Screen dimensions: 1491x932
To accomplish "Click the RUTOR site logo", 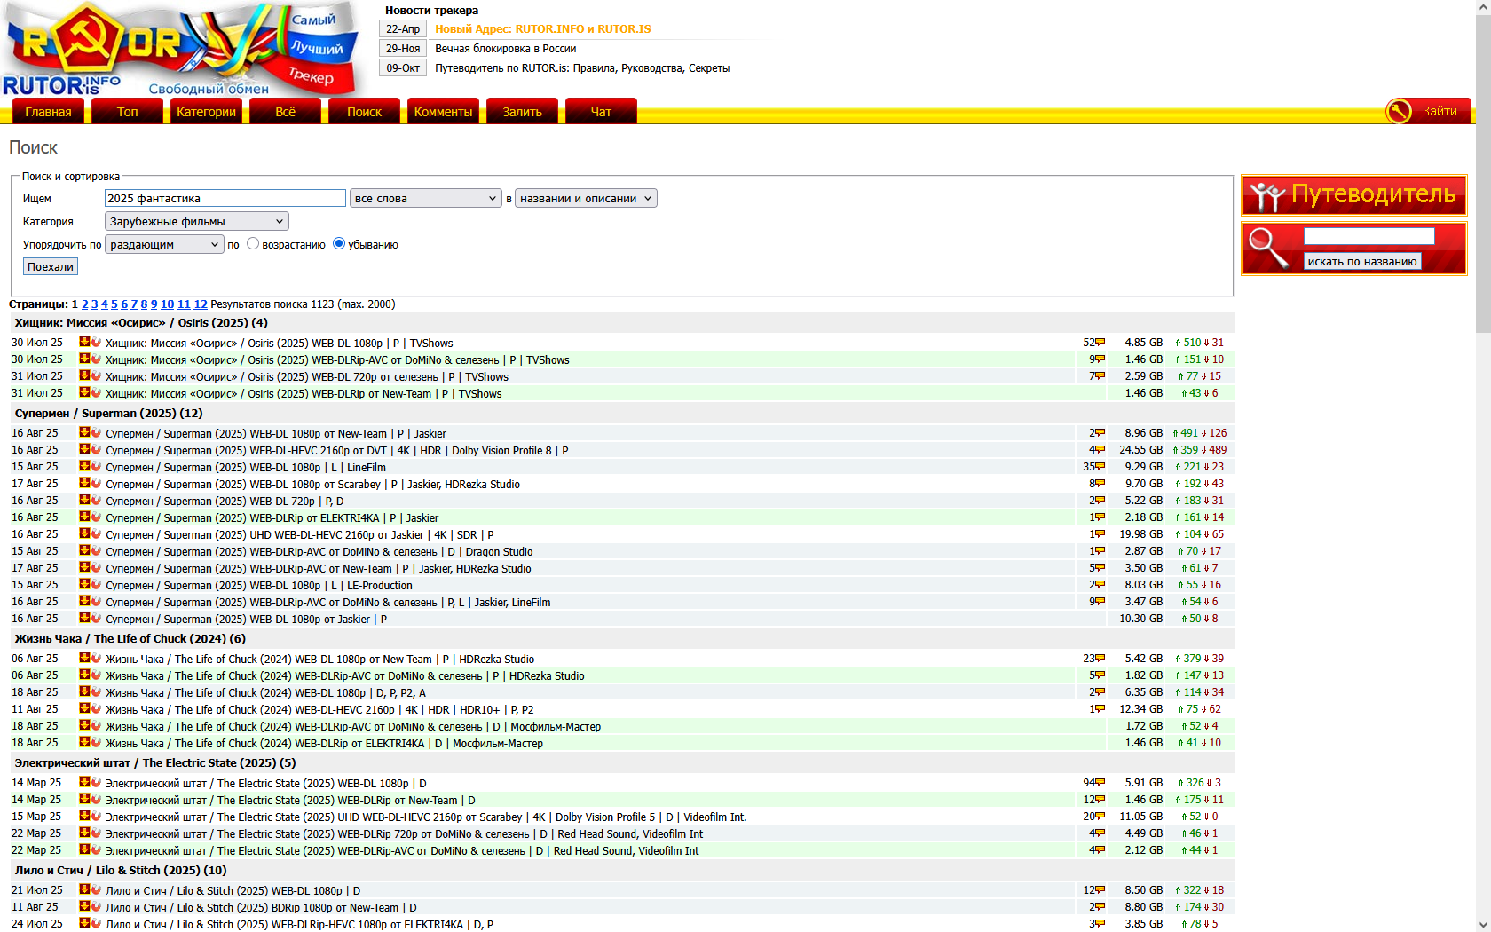I will 182,49.
